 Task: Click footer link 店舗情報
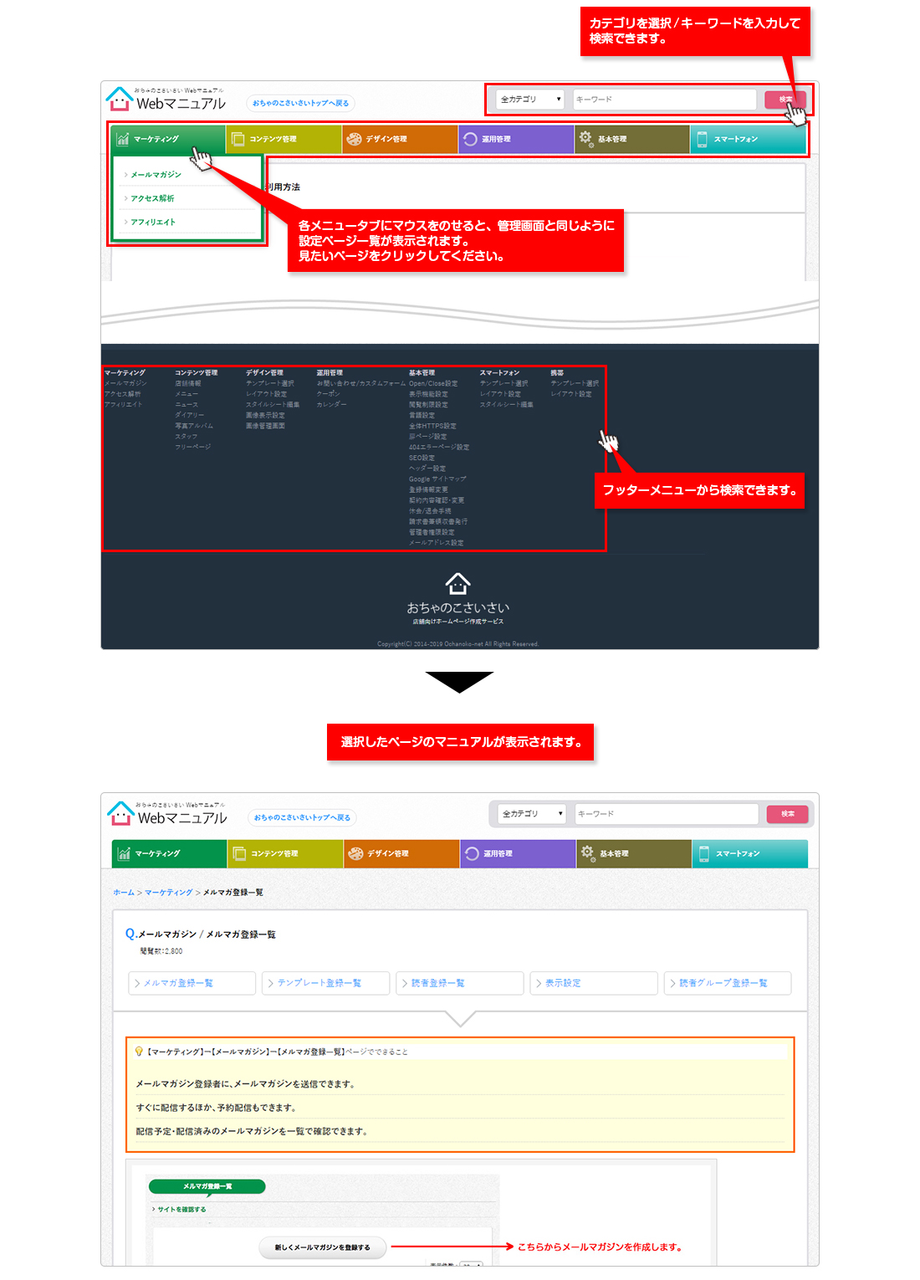click(x=188, y=383)
